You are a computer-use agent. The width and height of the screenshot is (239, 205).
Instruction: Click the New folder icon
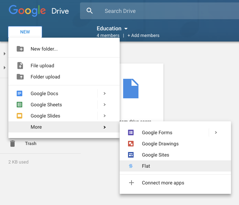(x=20, y=49)
